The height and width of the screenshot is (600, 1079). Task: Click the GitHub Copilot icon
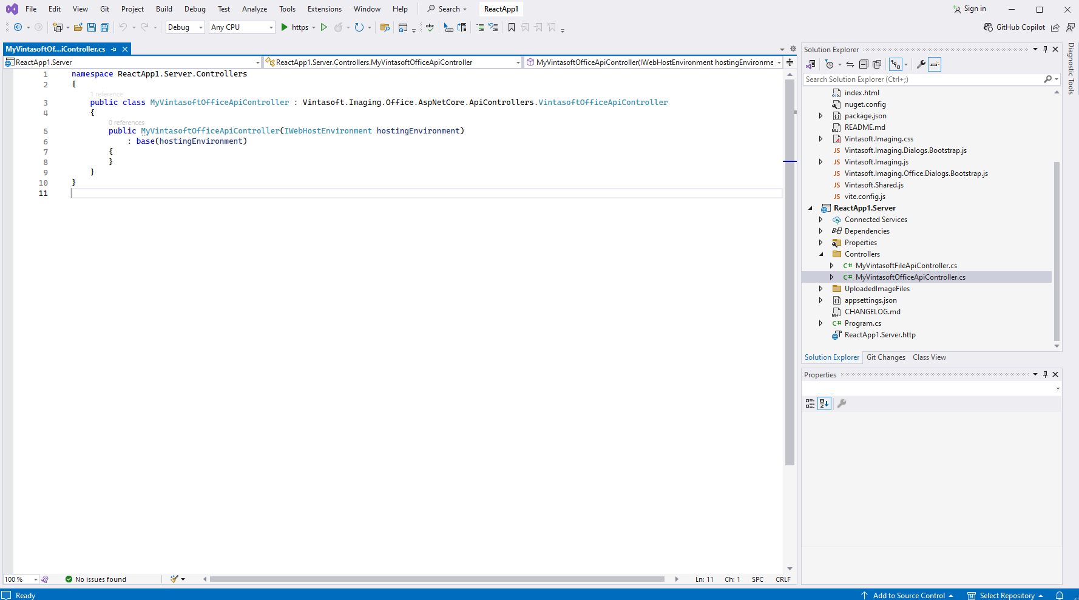988,27
